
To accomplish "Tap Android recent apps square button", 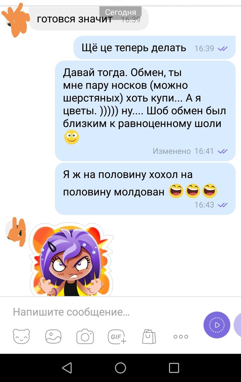I will (x=174, y=368).
